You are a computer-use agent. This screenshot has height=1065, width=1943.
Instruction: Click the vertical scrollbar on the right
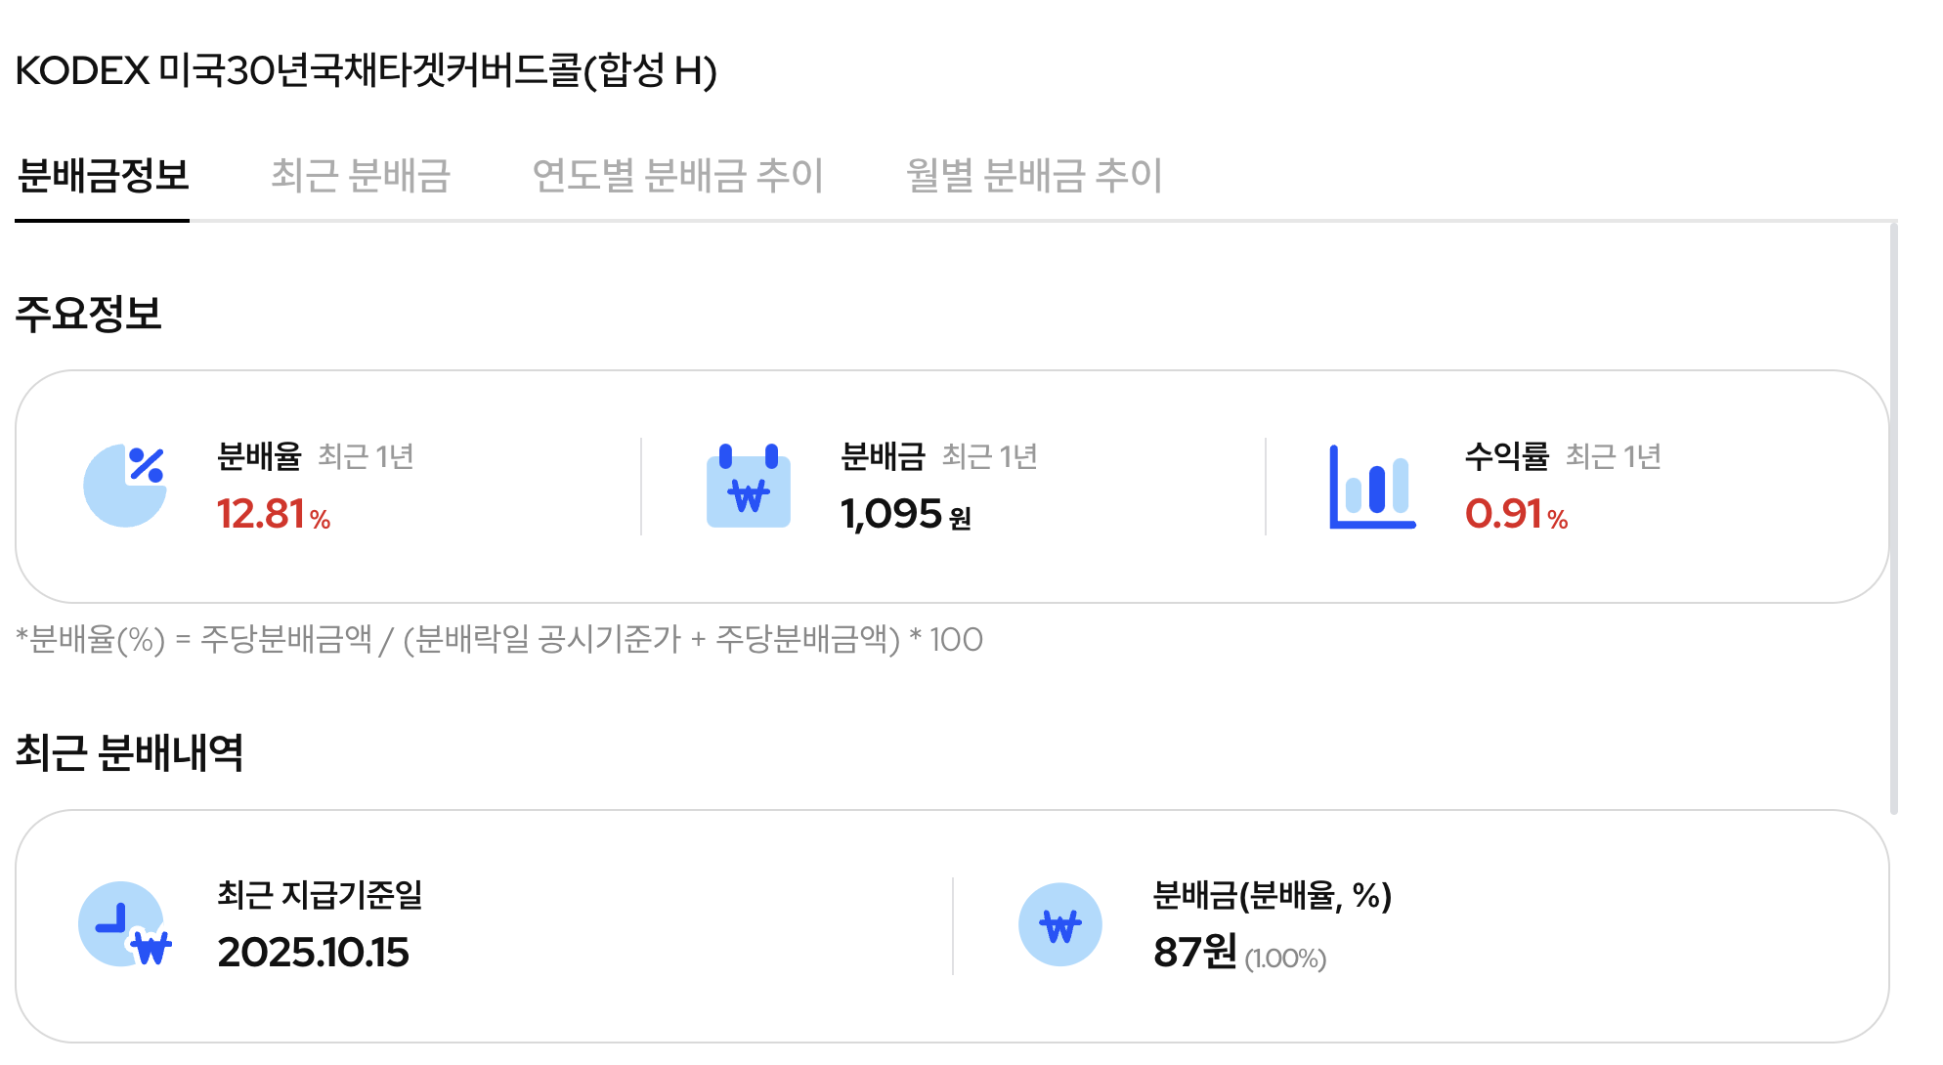pyautogui.click(x=1893, y=518)
